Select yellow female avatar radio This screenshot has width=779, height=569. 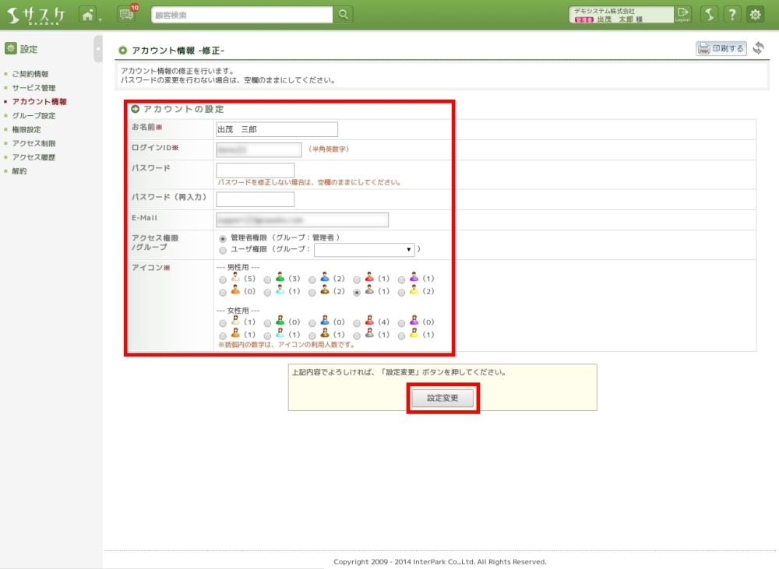click(401, 336)
